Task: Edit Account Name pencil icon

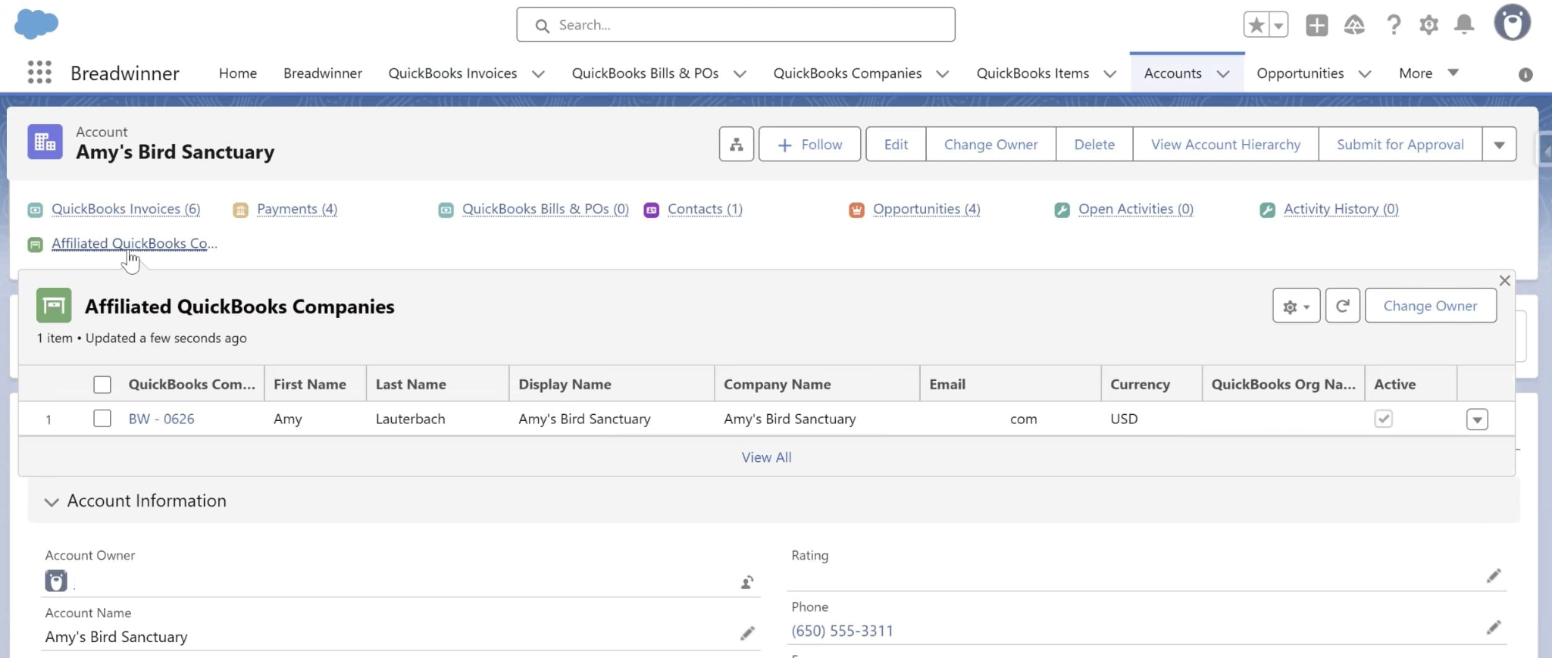Action: [747, 634]
